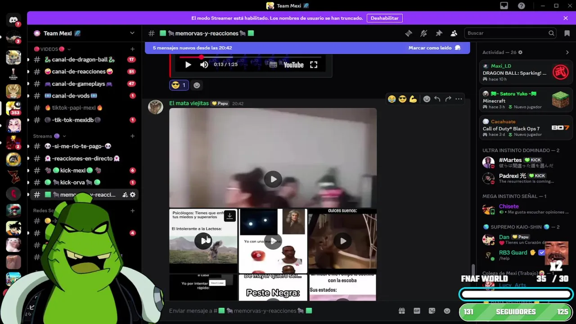
Task: Dismiss the streamer mode banner X
Action: tap(566, 18)
